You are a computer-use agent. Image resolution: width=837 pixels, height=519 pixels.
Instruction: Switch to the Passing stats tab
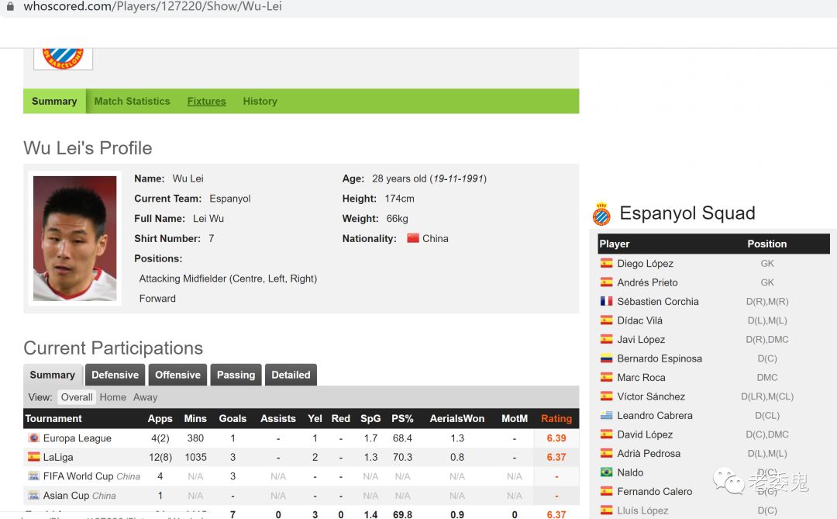pos(236,375)
